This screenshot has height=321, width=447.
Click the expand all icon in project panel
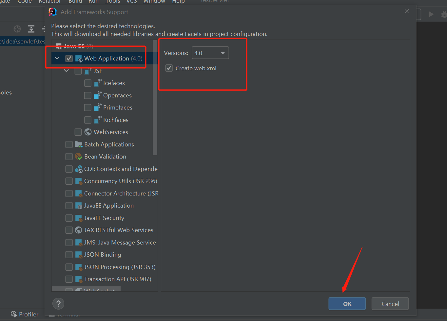pyautogui.click(x=31, y=29)
